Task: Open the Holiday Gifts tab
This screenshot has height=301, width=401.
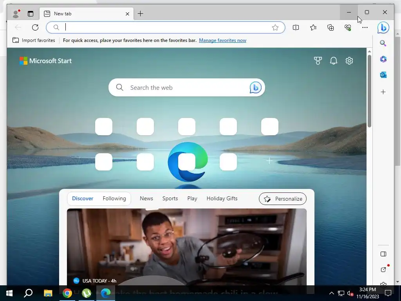Action: pos(222,198)
